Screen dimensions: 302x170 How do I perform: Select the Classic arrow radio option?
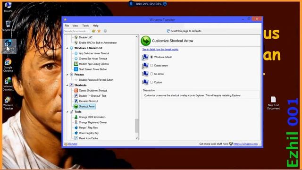(x=151, y=66)
